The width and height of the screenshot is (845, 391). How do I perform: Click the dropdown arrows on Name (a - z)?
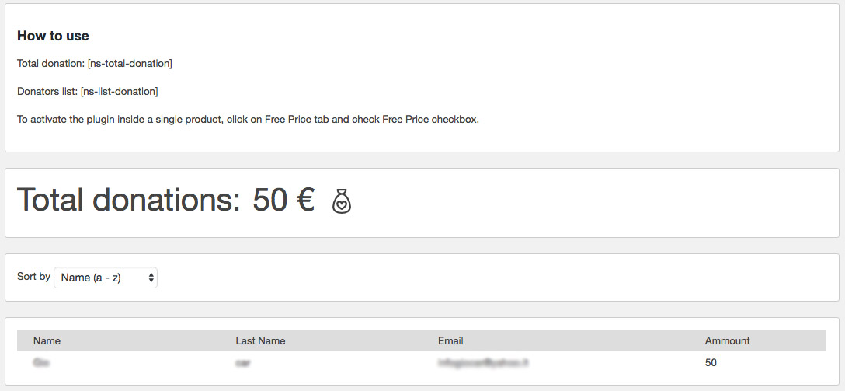(151, 278)
